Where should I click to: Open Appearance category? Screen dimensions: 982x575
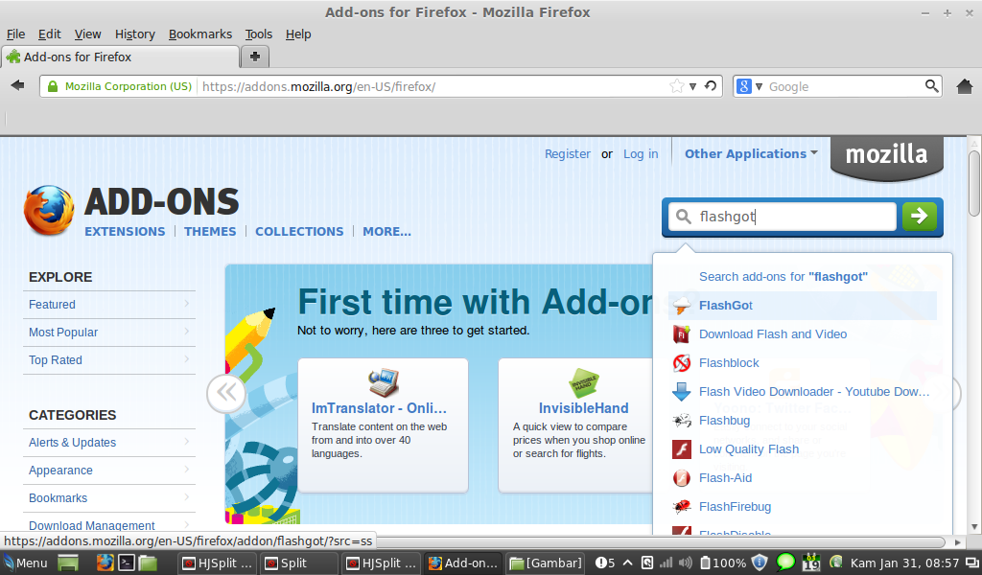pos(109,471)
